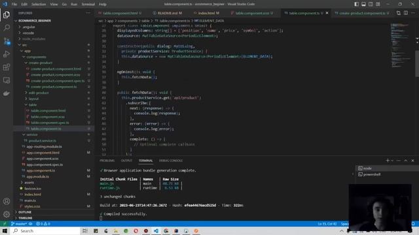Switch to the Problems panel tab
This screenshot has height=235, width=419.
point(107,161)
